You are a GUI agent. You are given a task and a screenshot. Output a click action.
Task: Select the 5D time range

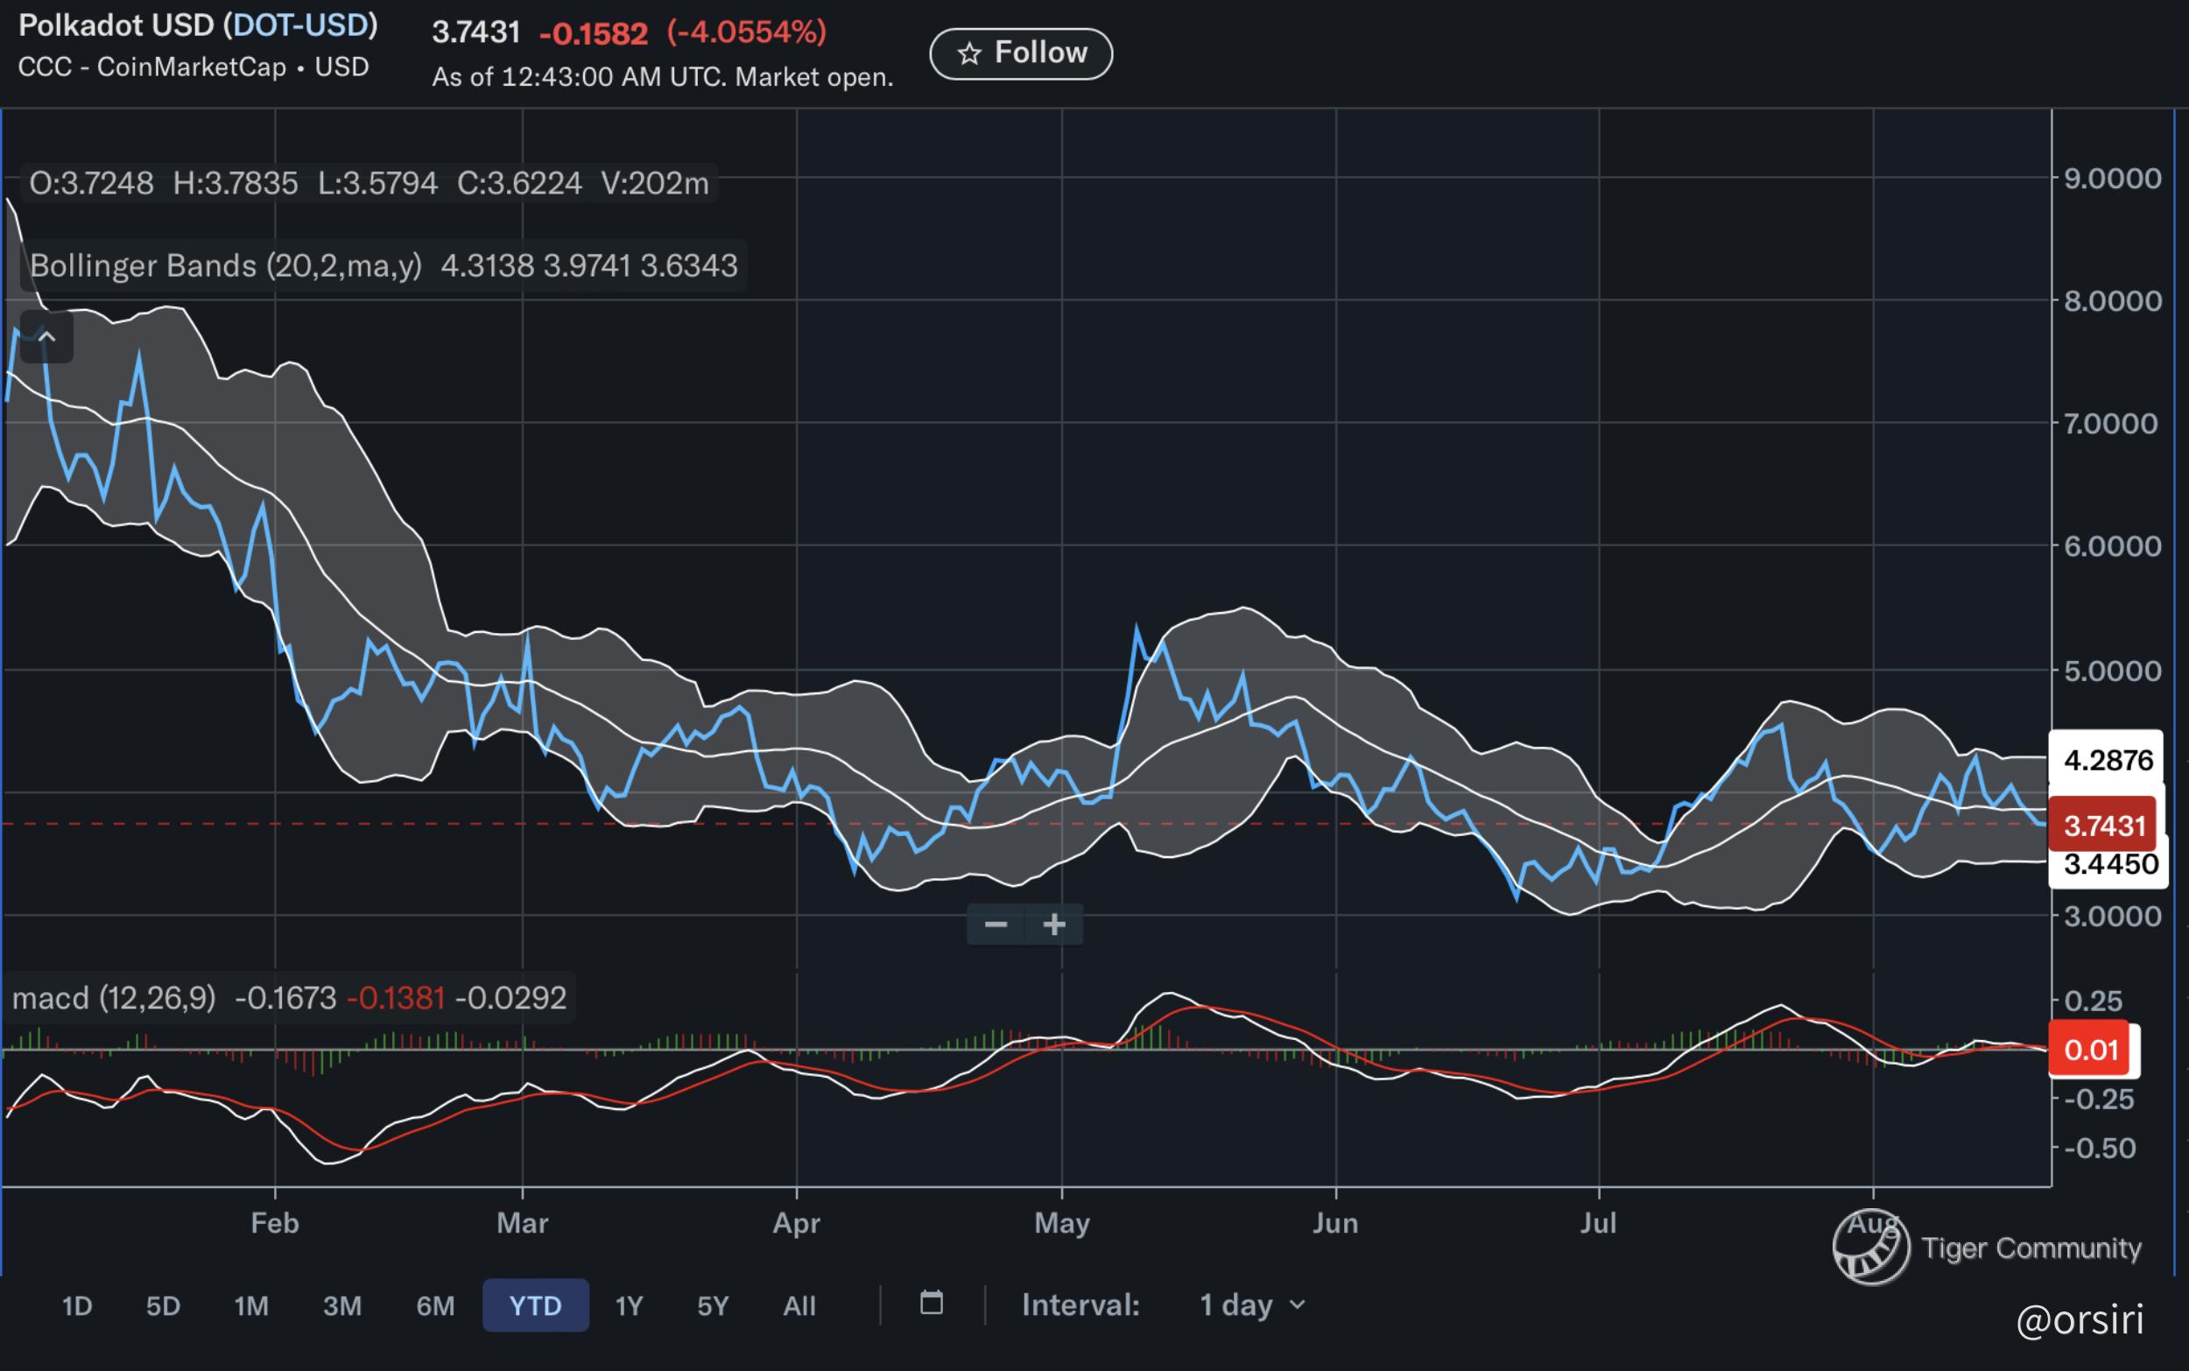(x=163, y=1305)
